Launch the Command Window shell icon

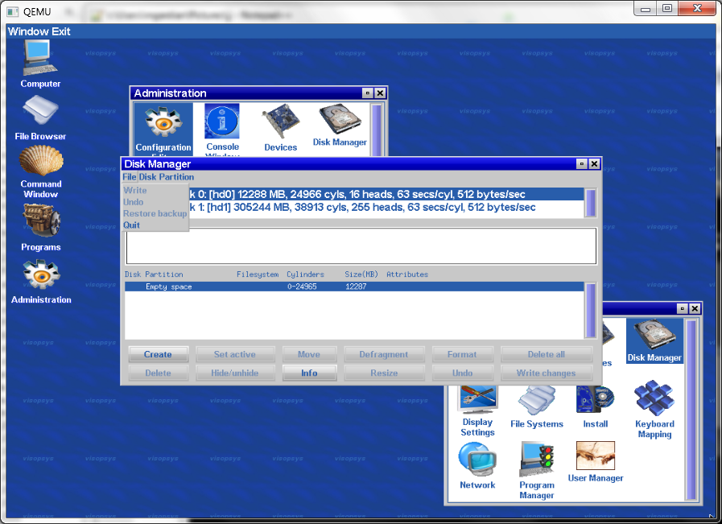[40, 171]
